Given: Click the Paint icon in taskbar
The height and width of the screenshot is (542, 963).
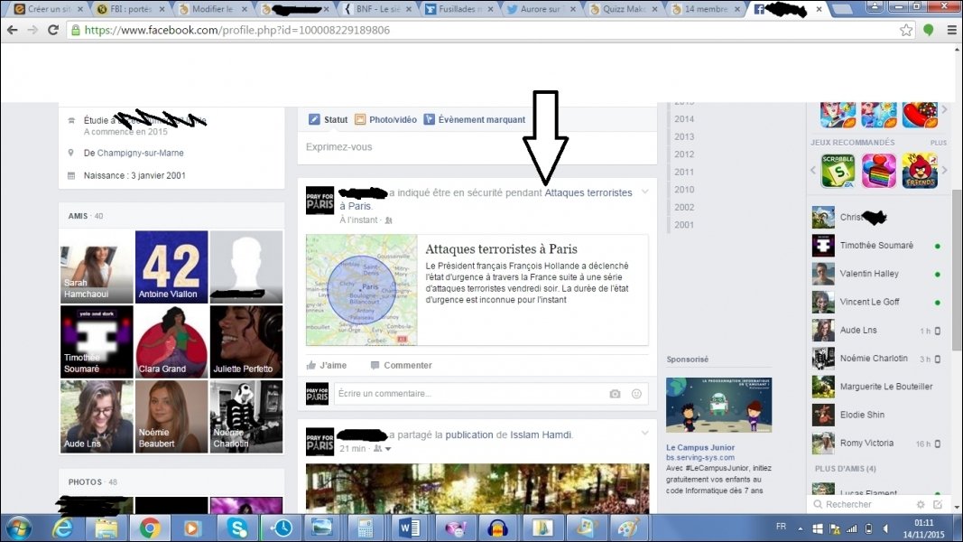Looking at the screenshot, I should (x=627, y=528).
